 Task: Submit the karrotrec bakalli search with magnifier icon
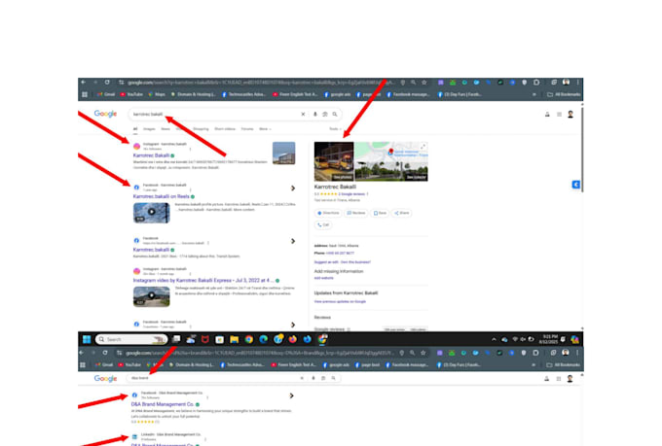click(x=335, y=115)
